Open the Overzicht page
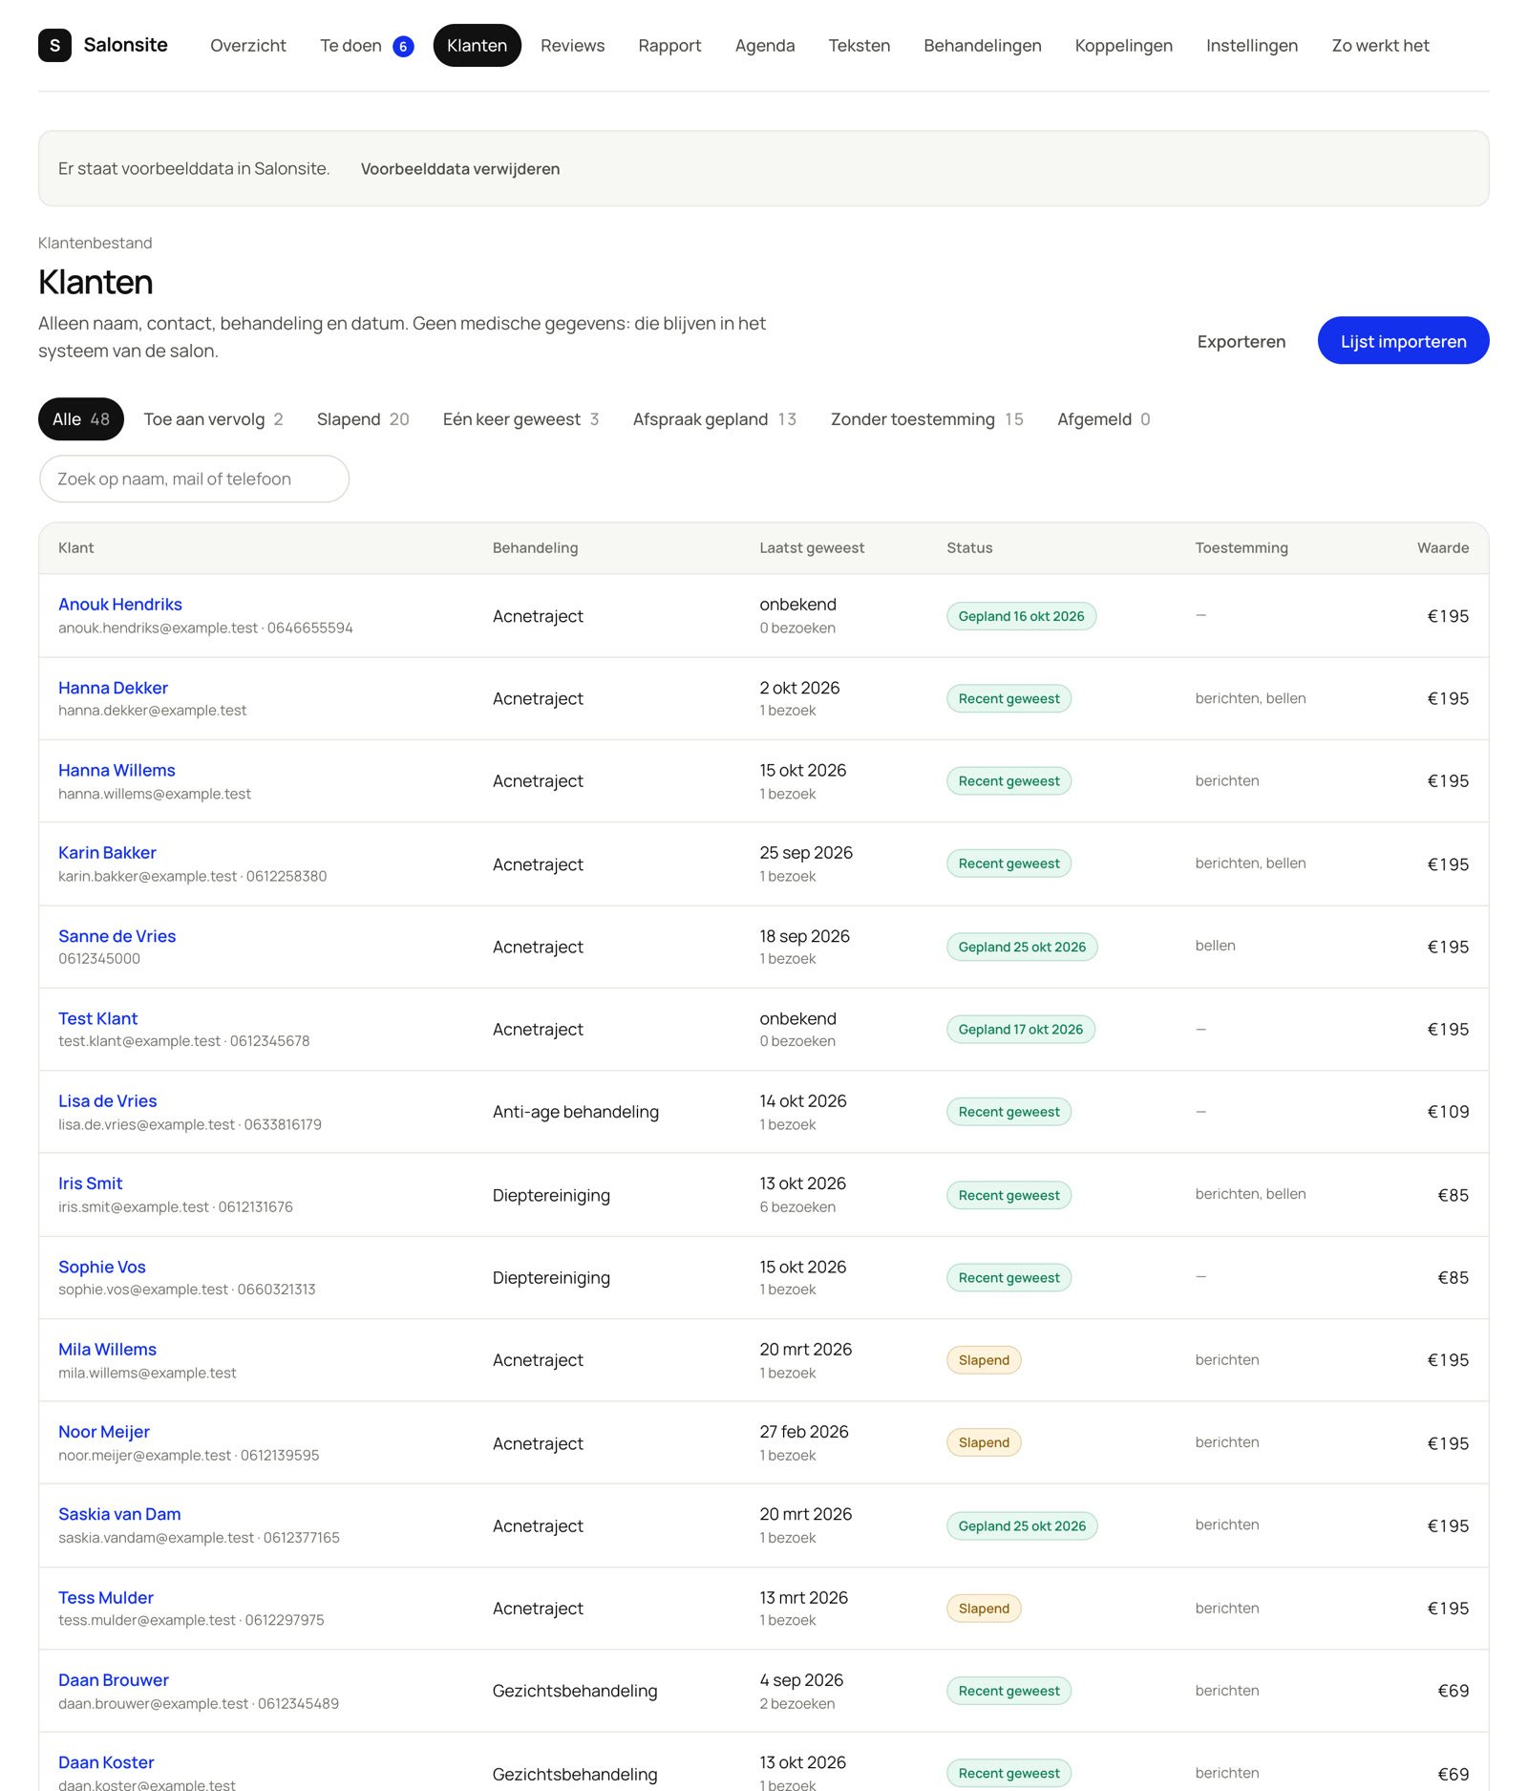This screenshot has height=1791, width=1528. click(248, 45)
